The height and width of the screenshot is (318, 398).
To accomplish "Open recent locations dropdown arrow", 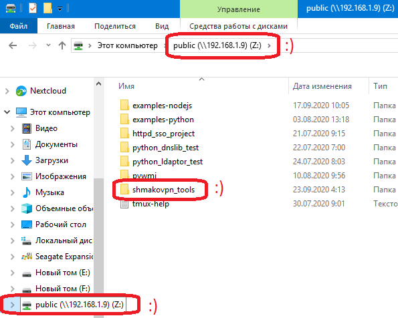I will pyautogui.click(x=48, y=45).
